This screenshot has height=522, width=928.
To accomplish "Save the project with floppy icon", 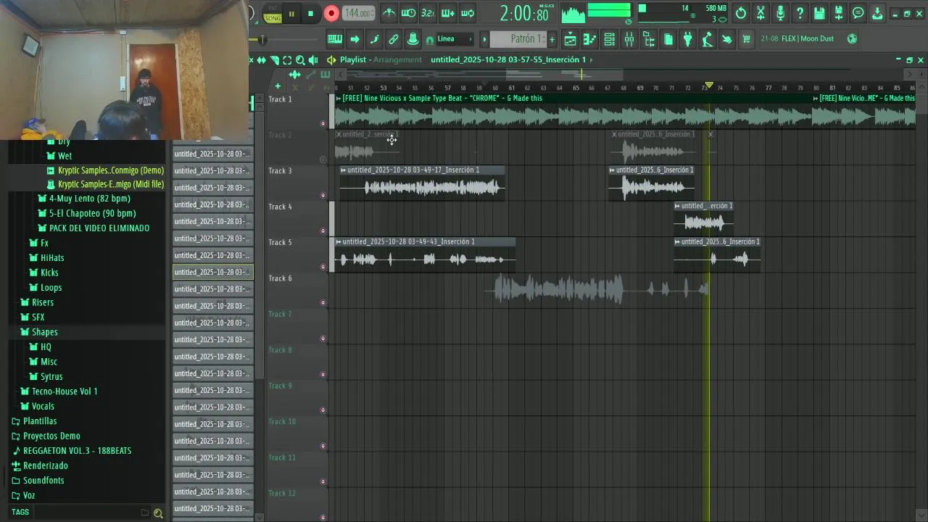I will (x=819, y=13).
